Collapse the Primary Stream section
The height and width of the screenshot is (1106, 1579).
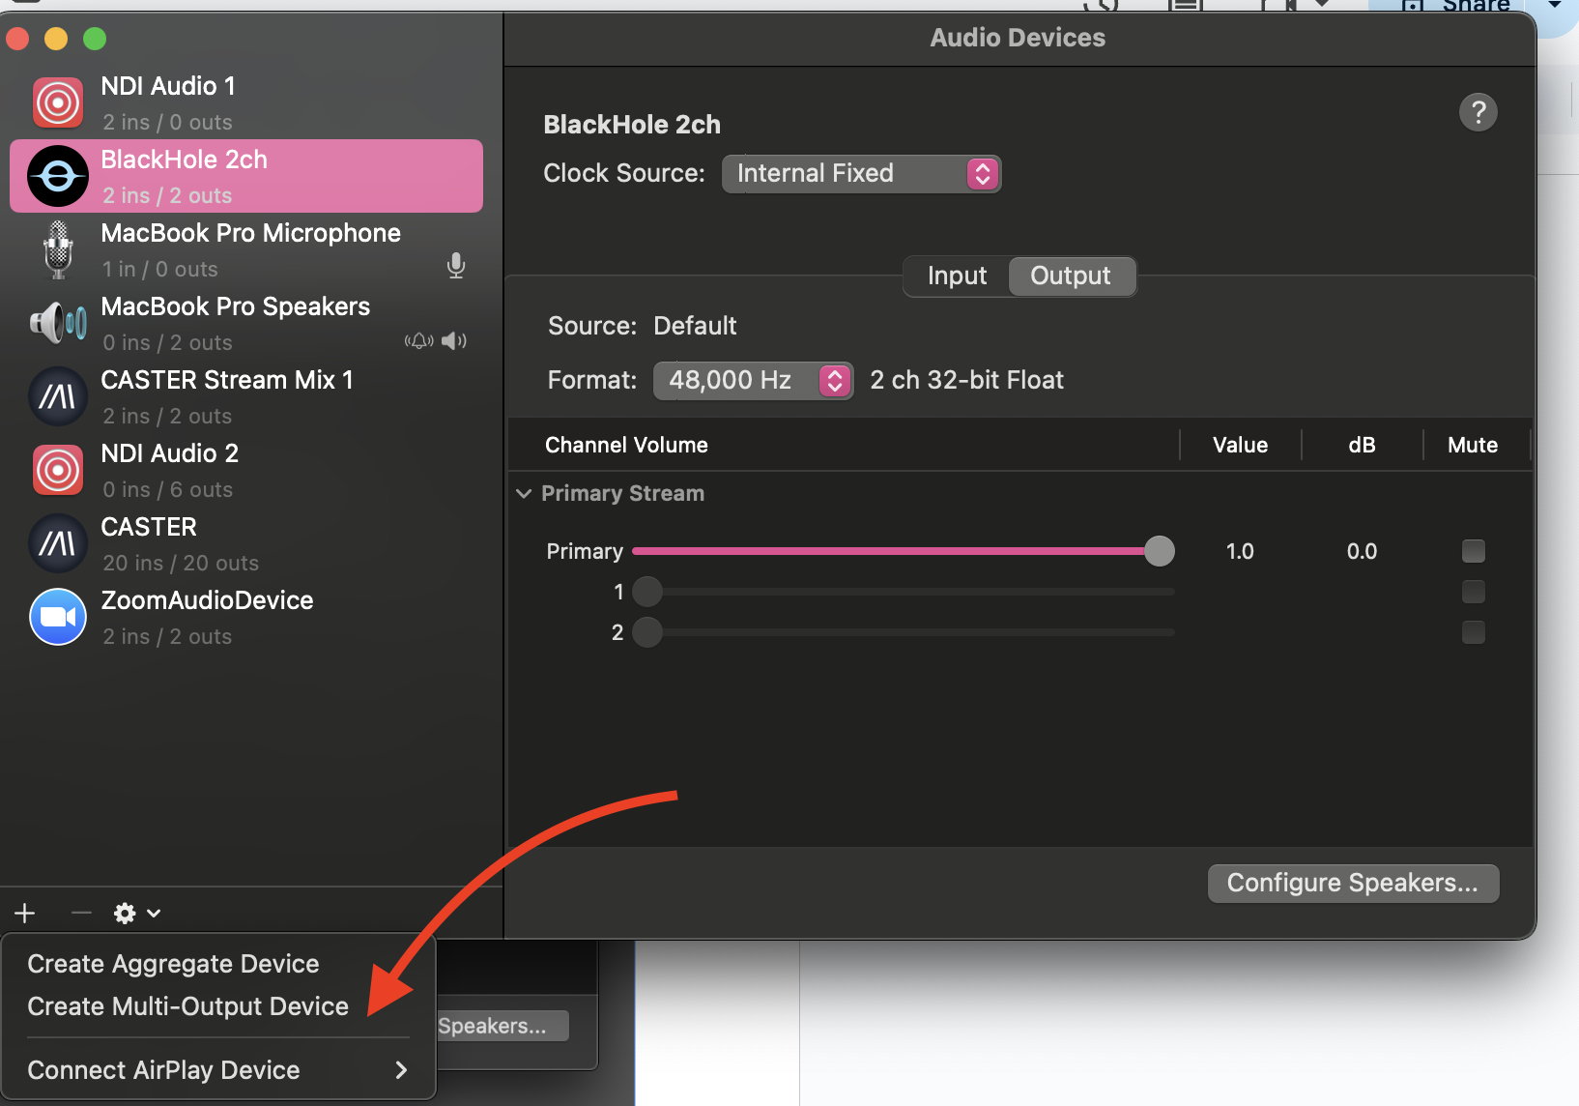(524, 493)
